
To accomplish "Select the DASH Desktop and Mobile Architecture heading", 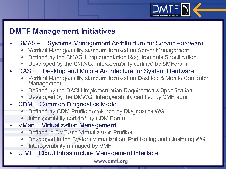I will 106,71.
